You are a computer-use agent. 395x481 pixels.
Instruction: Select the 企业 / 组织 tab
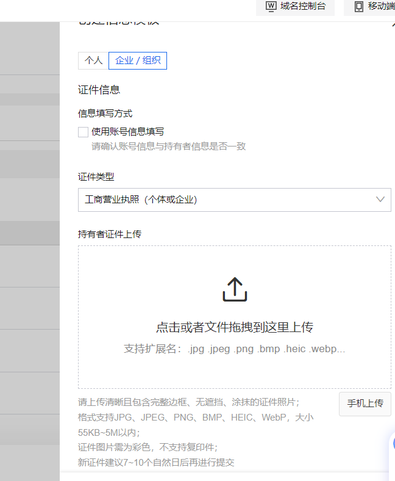pyautogui.click(x=138, y=60)
